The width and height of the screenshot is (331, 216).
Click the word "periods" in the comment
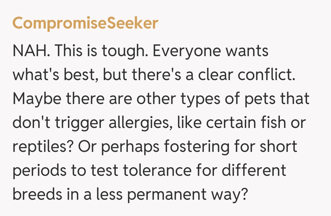coord(39,171)
